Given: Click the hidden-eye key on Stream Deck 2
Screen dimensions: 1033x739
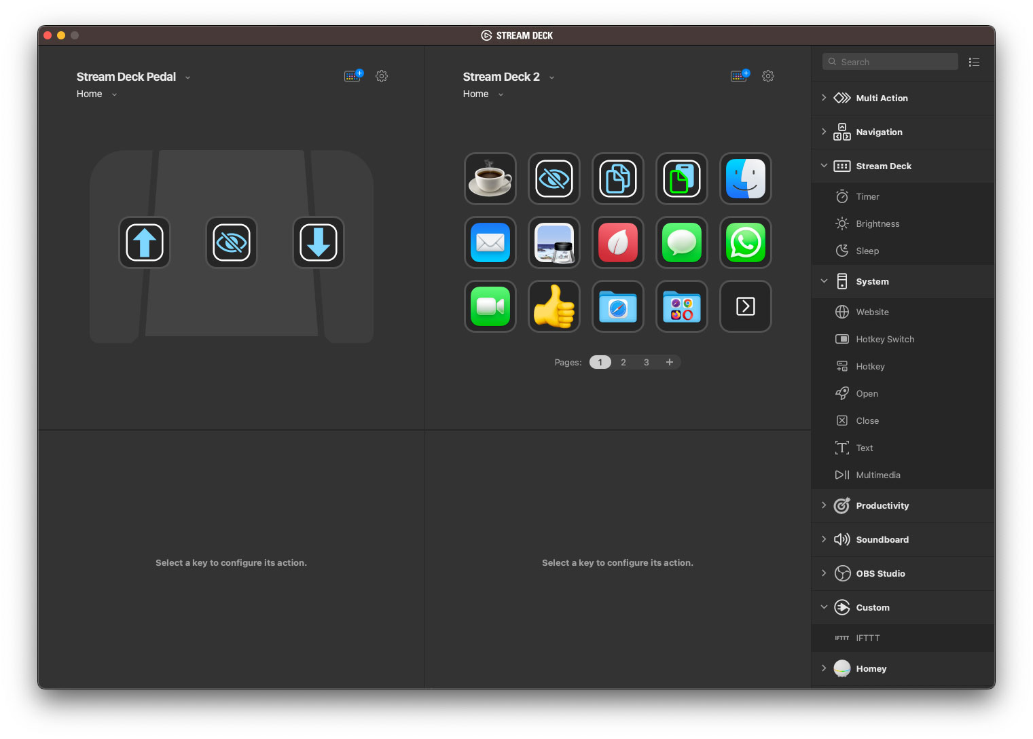Looking at the screenshot, I should point(554,179).
